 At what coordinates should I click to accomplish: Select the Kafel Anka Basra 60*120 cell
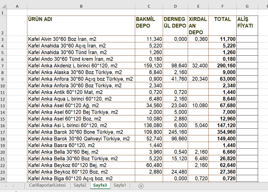click(81, 145)
